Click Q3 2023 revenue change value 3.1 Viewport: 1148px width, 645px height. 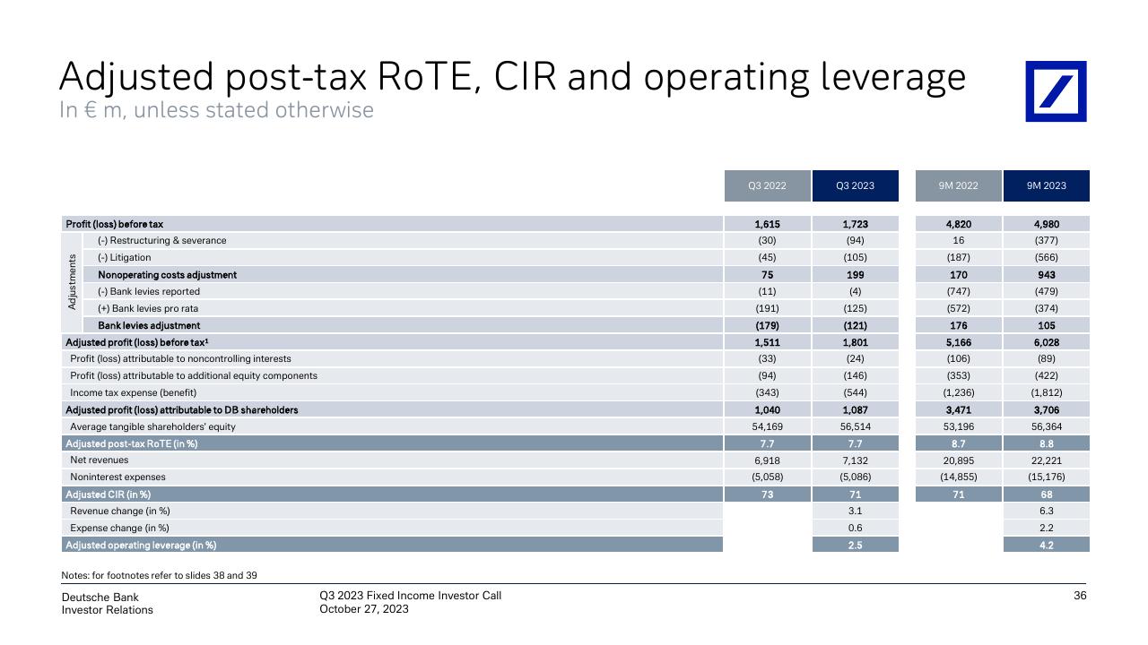click(855, 511)
